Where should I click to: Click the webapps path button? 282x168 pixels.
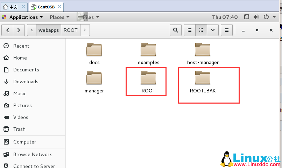click(x=49, y=30)
